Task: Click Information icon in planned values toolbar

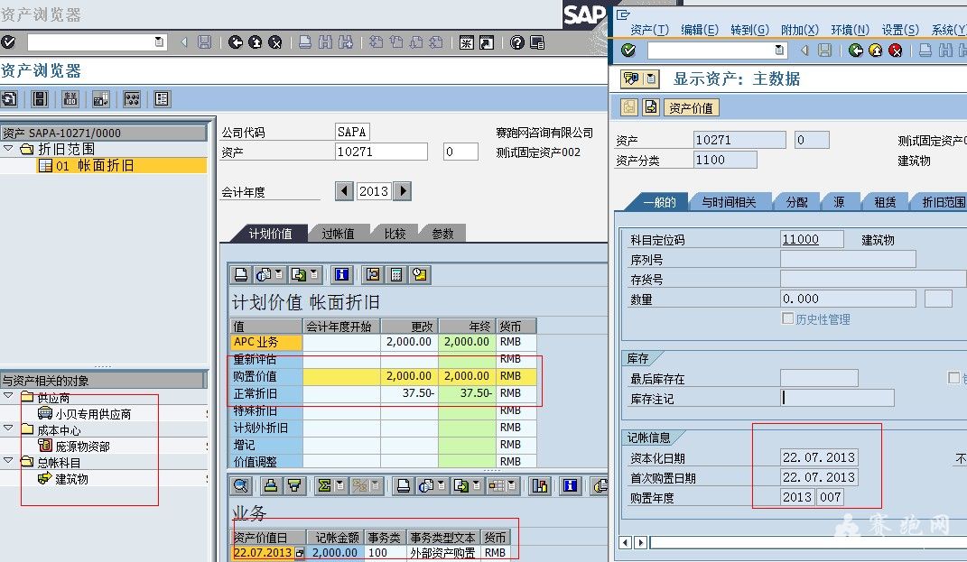Action: point(341,275)
